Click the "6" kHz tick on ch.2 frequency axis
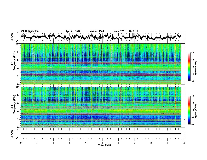Image resolution: width=207 pixels, height=160 pixels. [x=18, y=103]
